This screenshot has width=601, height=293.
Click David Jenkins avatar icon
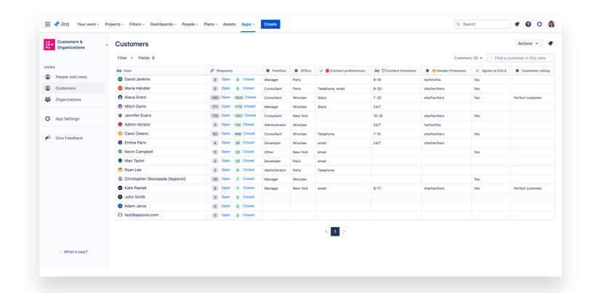click(x=120, y=79)
